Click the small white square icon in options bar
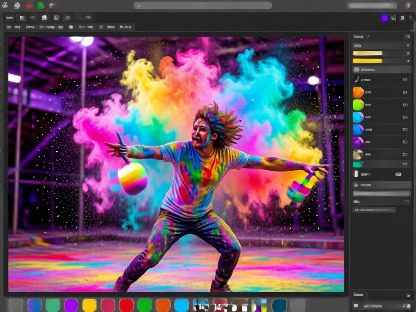The image size is (416, 312). (x=71, y=27)
